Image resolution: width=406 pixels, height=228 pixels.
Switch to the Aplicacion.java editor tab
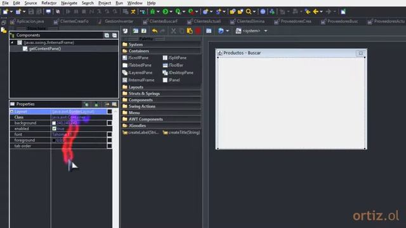click(x=27, y=22)
